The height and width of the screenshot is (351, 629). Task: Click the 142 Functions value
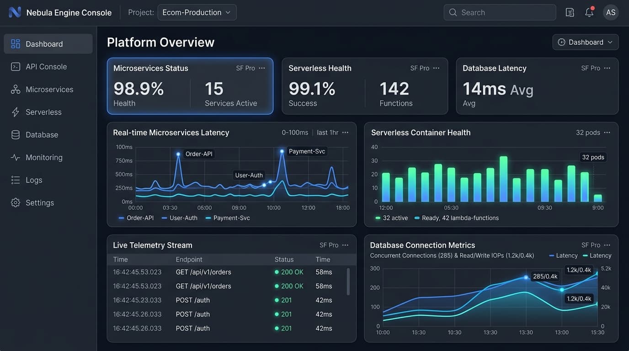coord(394,89)
